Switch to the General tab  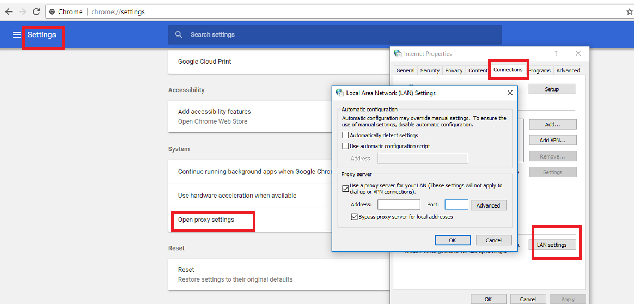tap(405, 70)
